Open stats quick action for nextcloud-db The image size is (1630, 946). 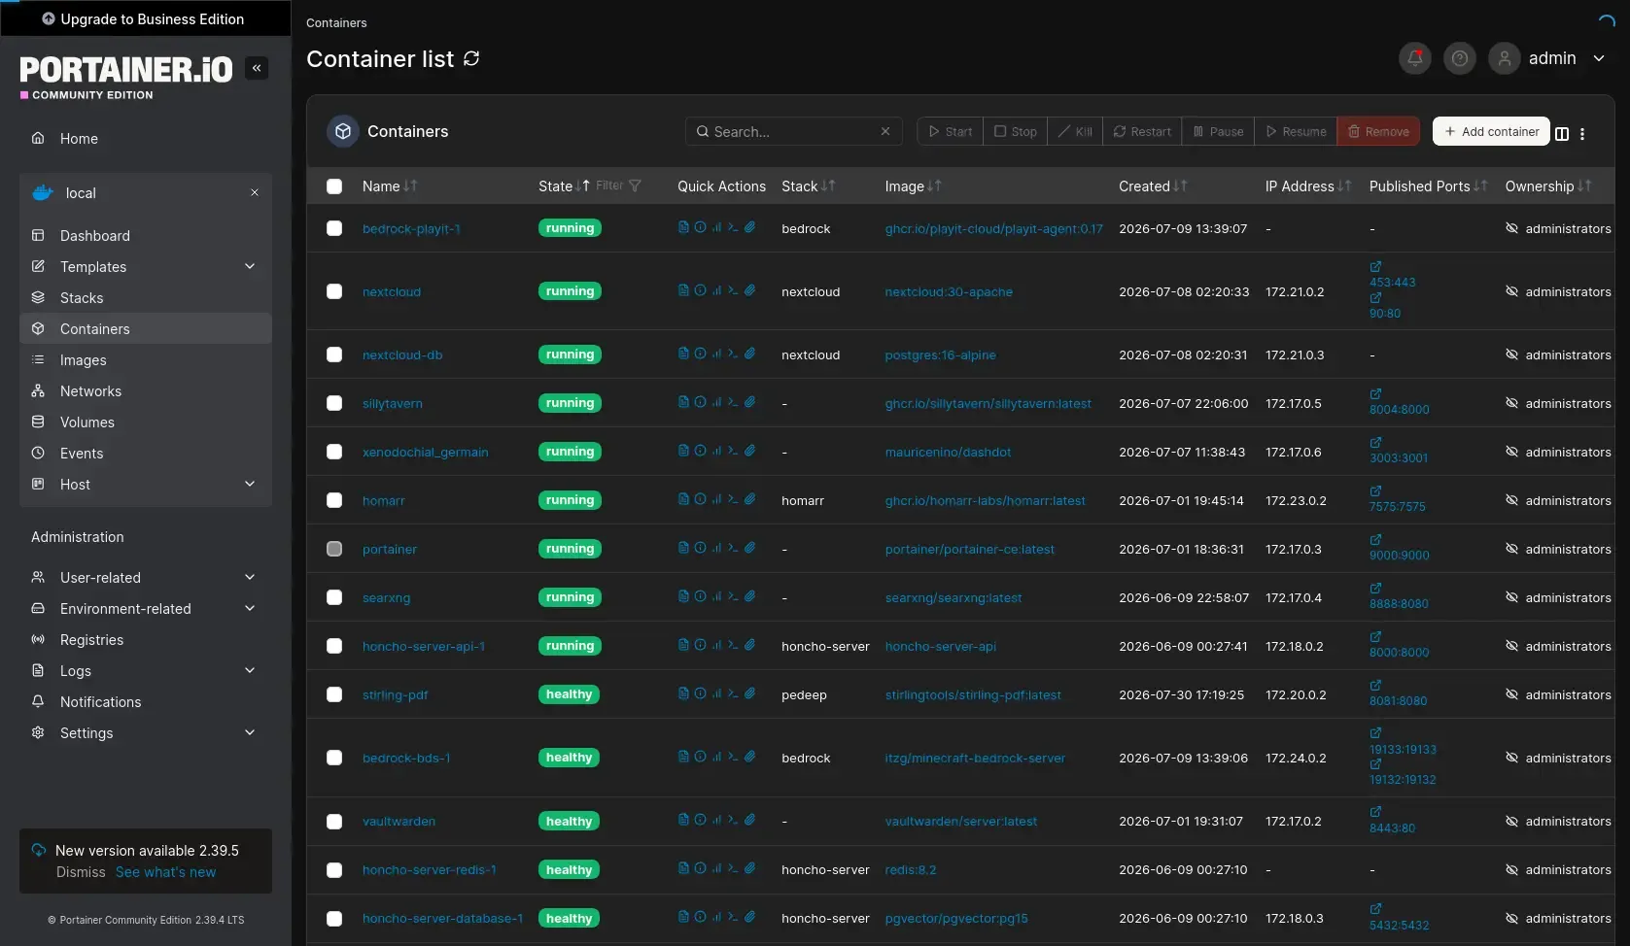pos(716,354)
